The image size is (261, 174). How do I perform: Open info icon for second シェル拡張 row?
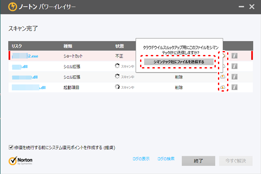(x=234, y=77)
